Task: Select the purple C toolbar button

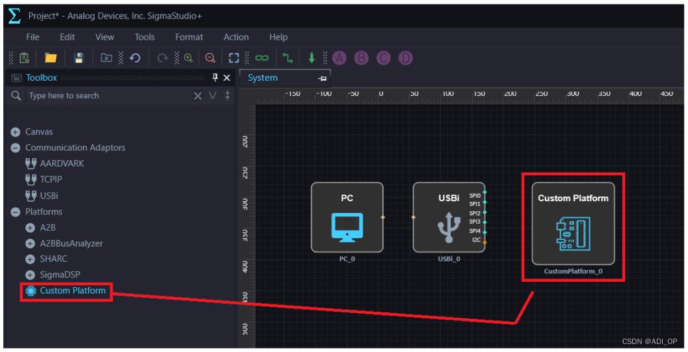Action: point(383,58)
